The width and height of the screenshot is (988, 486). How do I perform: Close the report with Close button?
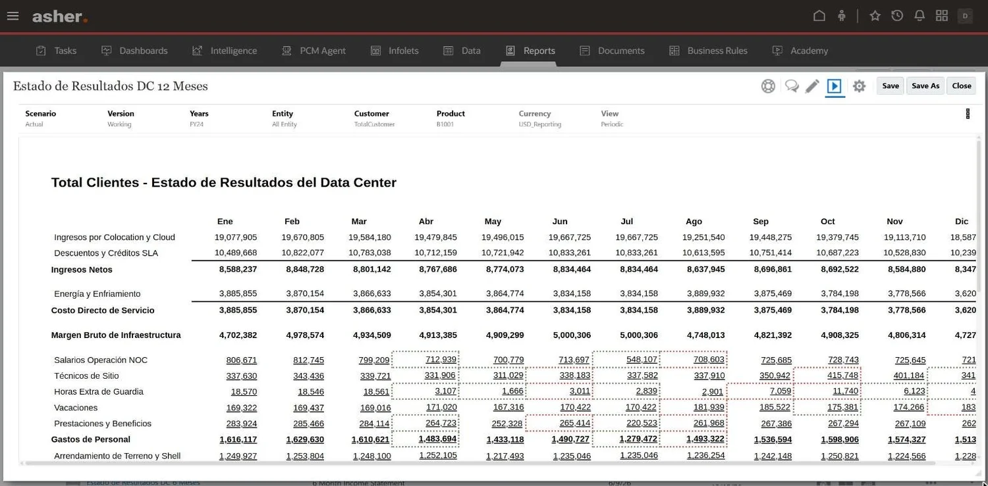[962, 85]
